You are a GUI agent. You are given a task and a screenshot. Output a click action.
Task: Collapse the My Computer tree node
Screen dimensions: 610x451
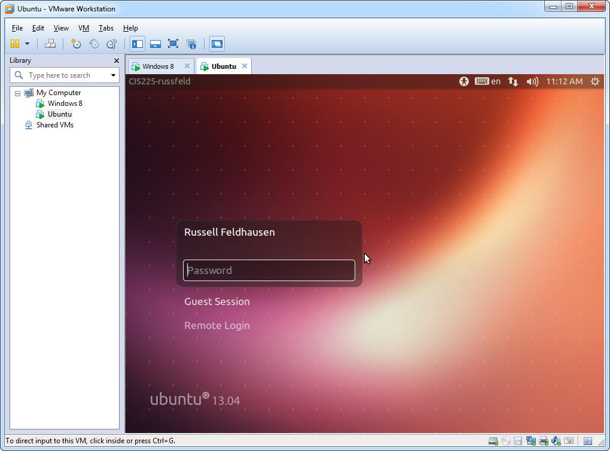point(17,93)
